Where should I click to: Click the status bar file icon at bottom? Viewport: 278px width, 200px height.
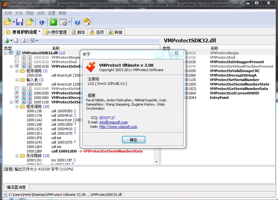click(5, 195)
